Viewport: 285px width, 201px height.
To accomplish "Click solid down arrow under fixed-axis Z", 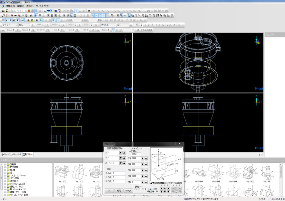I will point(168,192).
